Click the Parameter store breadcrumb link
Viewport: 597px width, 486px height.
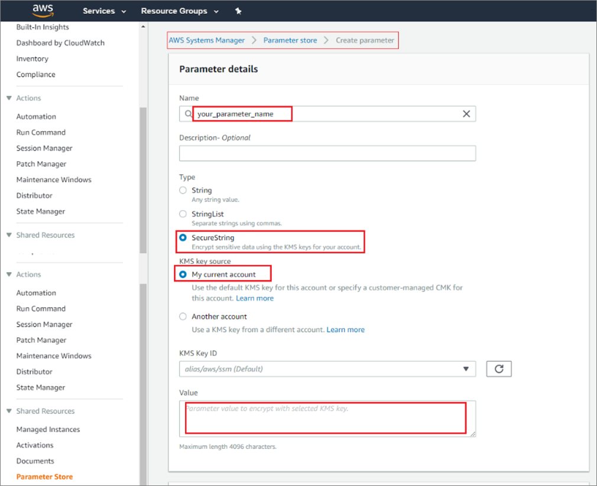[x=290, y=40]
